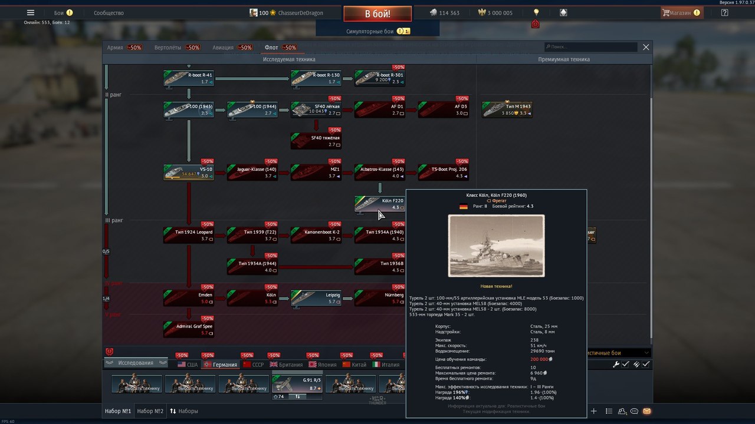The image size is (755, 424).
Task: Open the lightbulb hints icon
Action: (x=536, y=12)
